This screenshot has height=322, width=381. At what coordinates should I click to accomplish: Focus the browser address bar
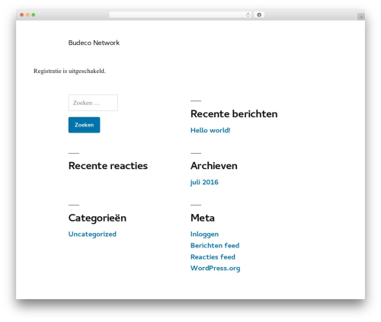point(181,15)
